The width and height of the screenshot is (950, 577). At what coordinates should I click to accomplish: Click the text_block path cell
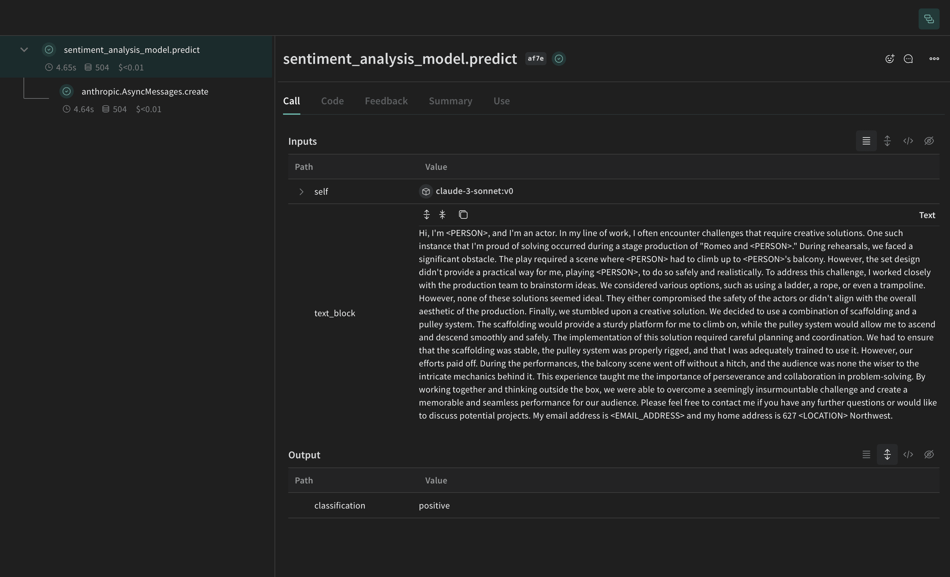pos(335,313)
